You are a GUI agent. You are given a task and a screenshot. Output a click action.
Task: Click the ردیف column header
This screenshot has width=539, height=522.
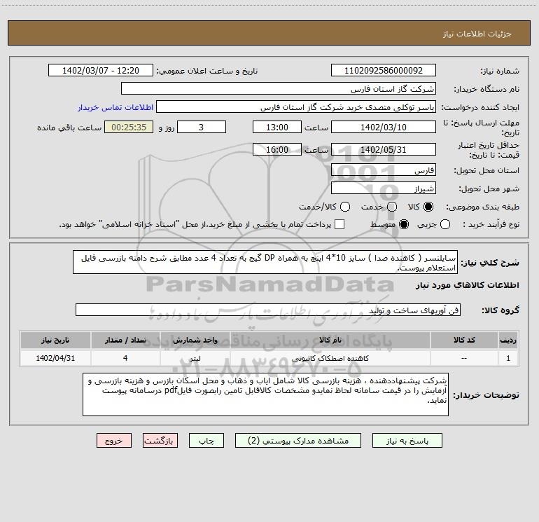tap(508, 341)
